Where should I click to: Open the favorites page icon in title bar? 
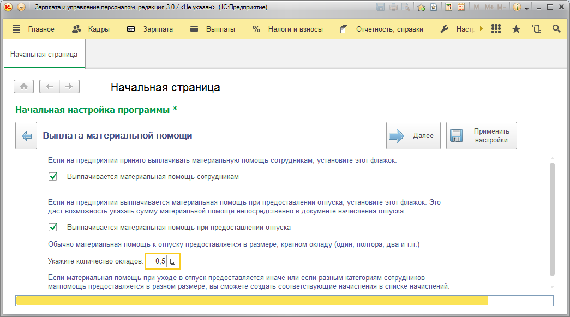point(434,7)
